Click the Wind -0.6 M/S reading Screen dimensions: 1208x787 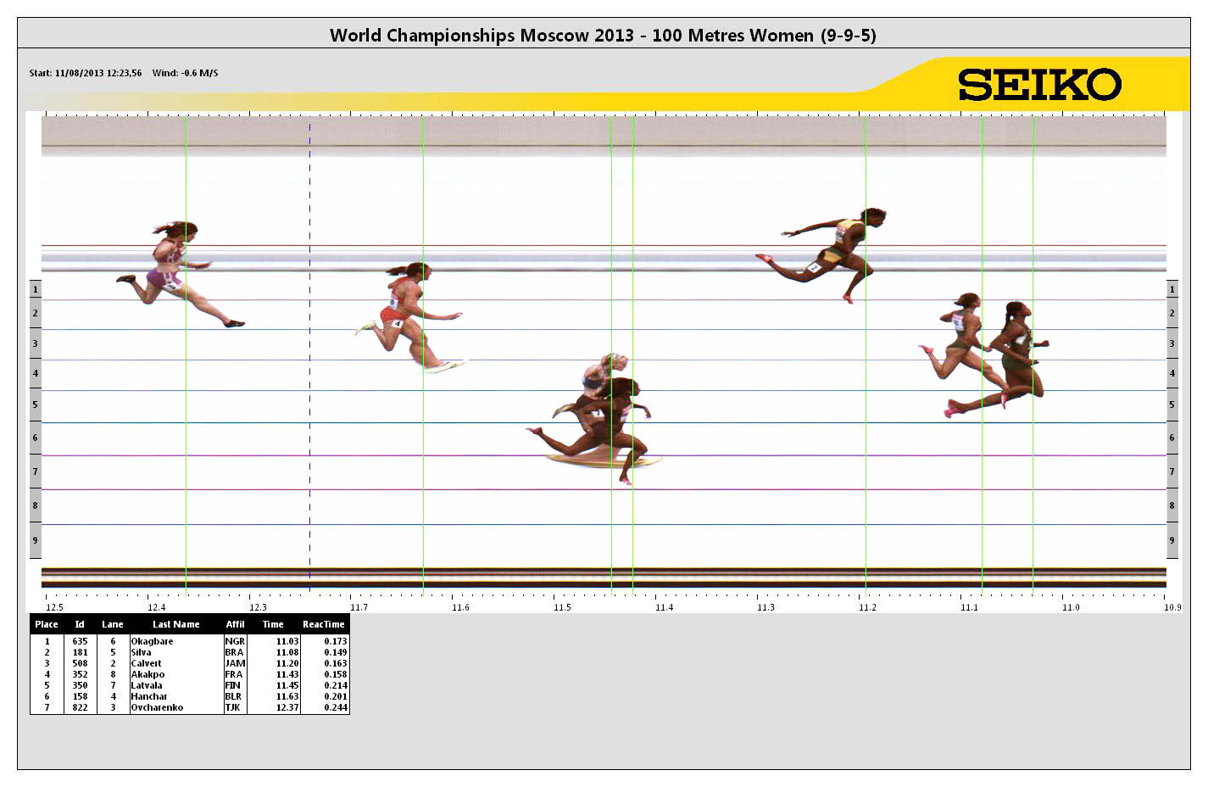(185, 73)
